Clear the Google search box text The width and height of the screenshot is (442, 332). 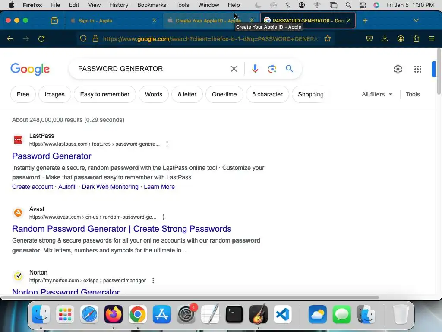click(x=234, y=69)
